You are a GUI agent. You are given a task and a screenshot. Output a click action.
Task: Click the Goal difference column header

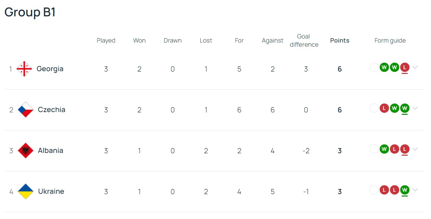tap(304, 41)
